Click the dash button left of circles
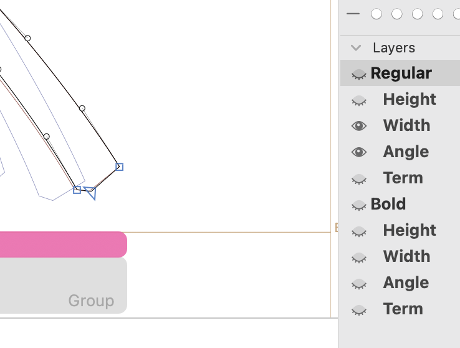This screenshot has height=348, width=460. tap(353, 14)
